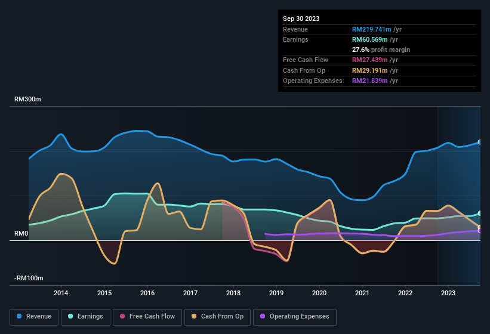Select the 2016 year label on axis

click(147, 293)
